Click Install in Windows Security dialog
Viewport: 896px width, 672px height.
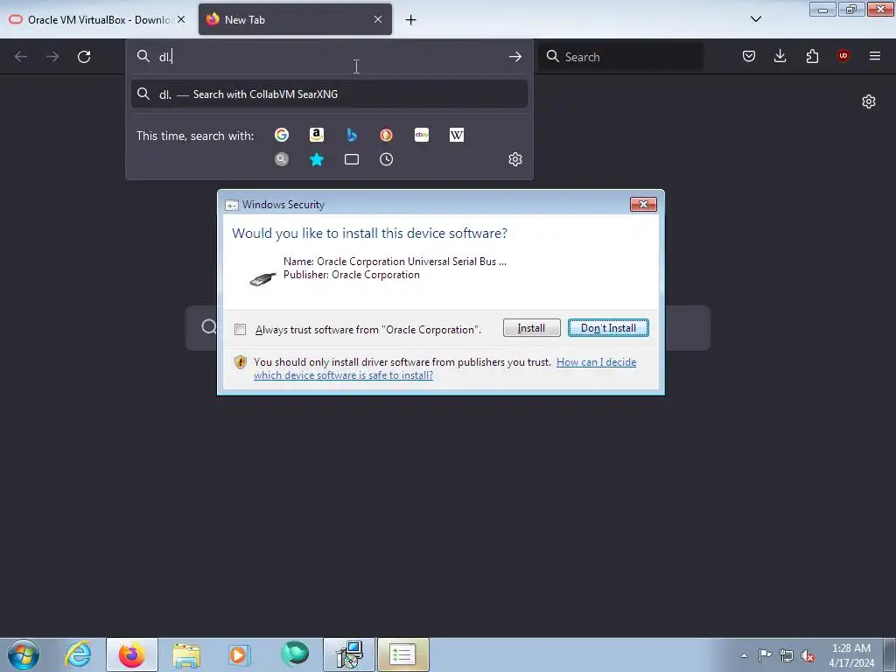531,328
